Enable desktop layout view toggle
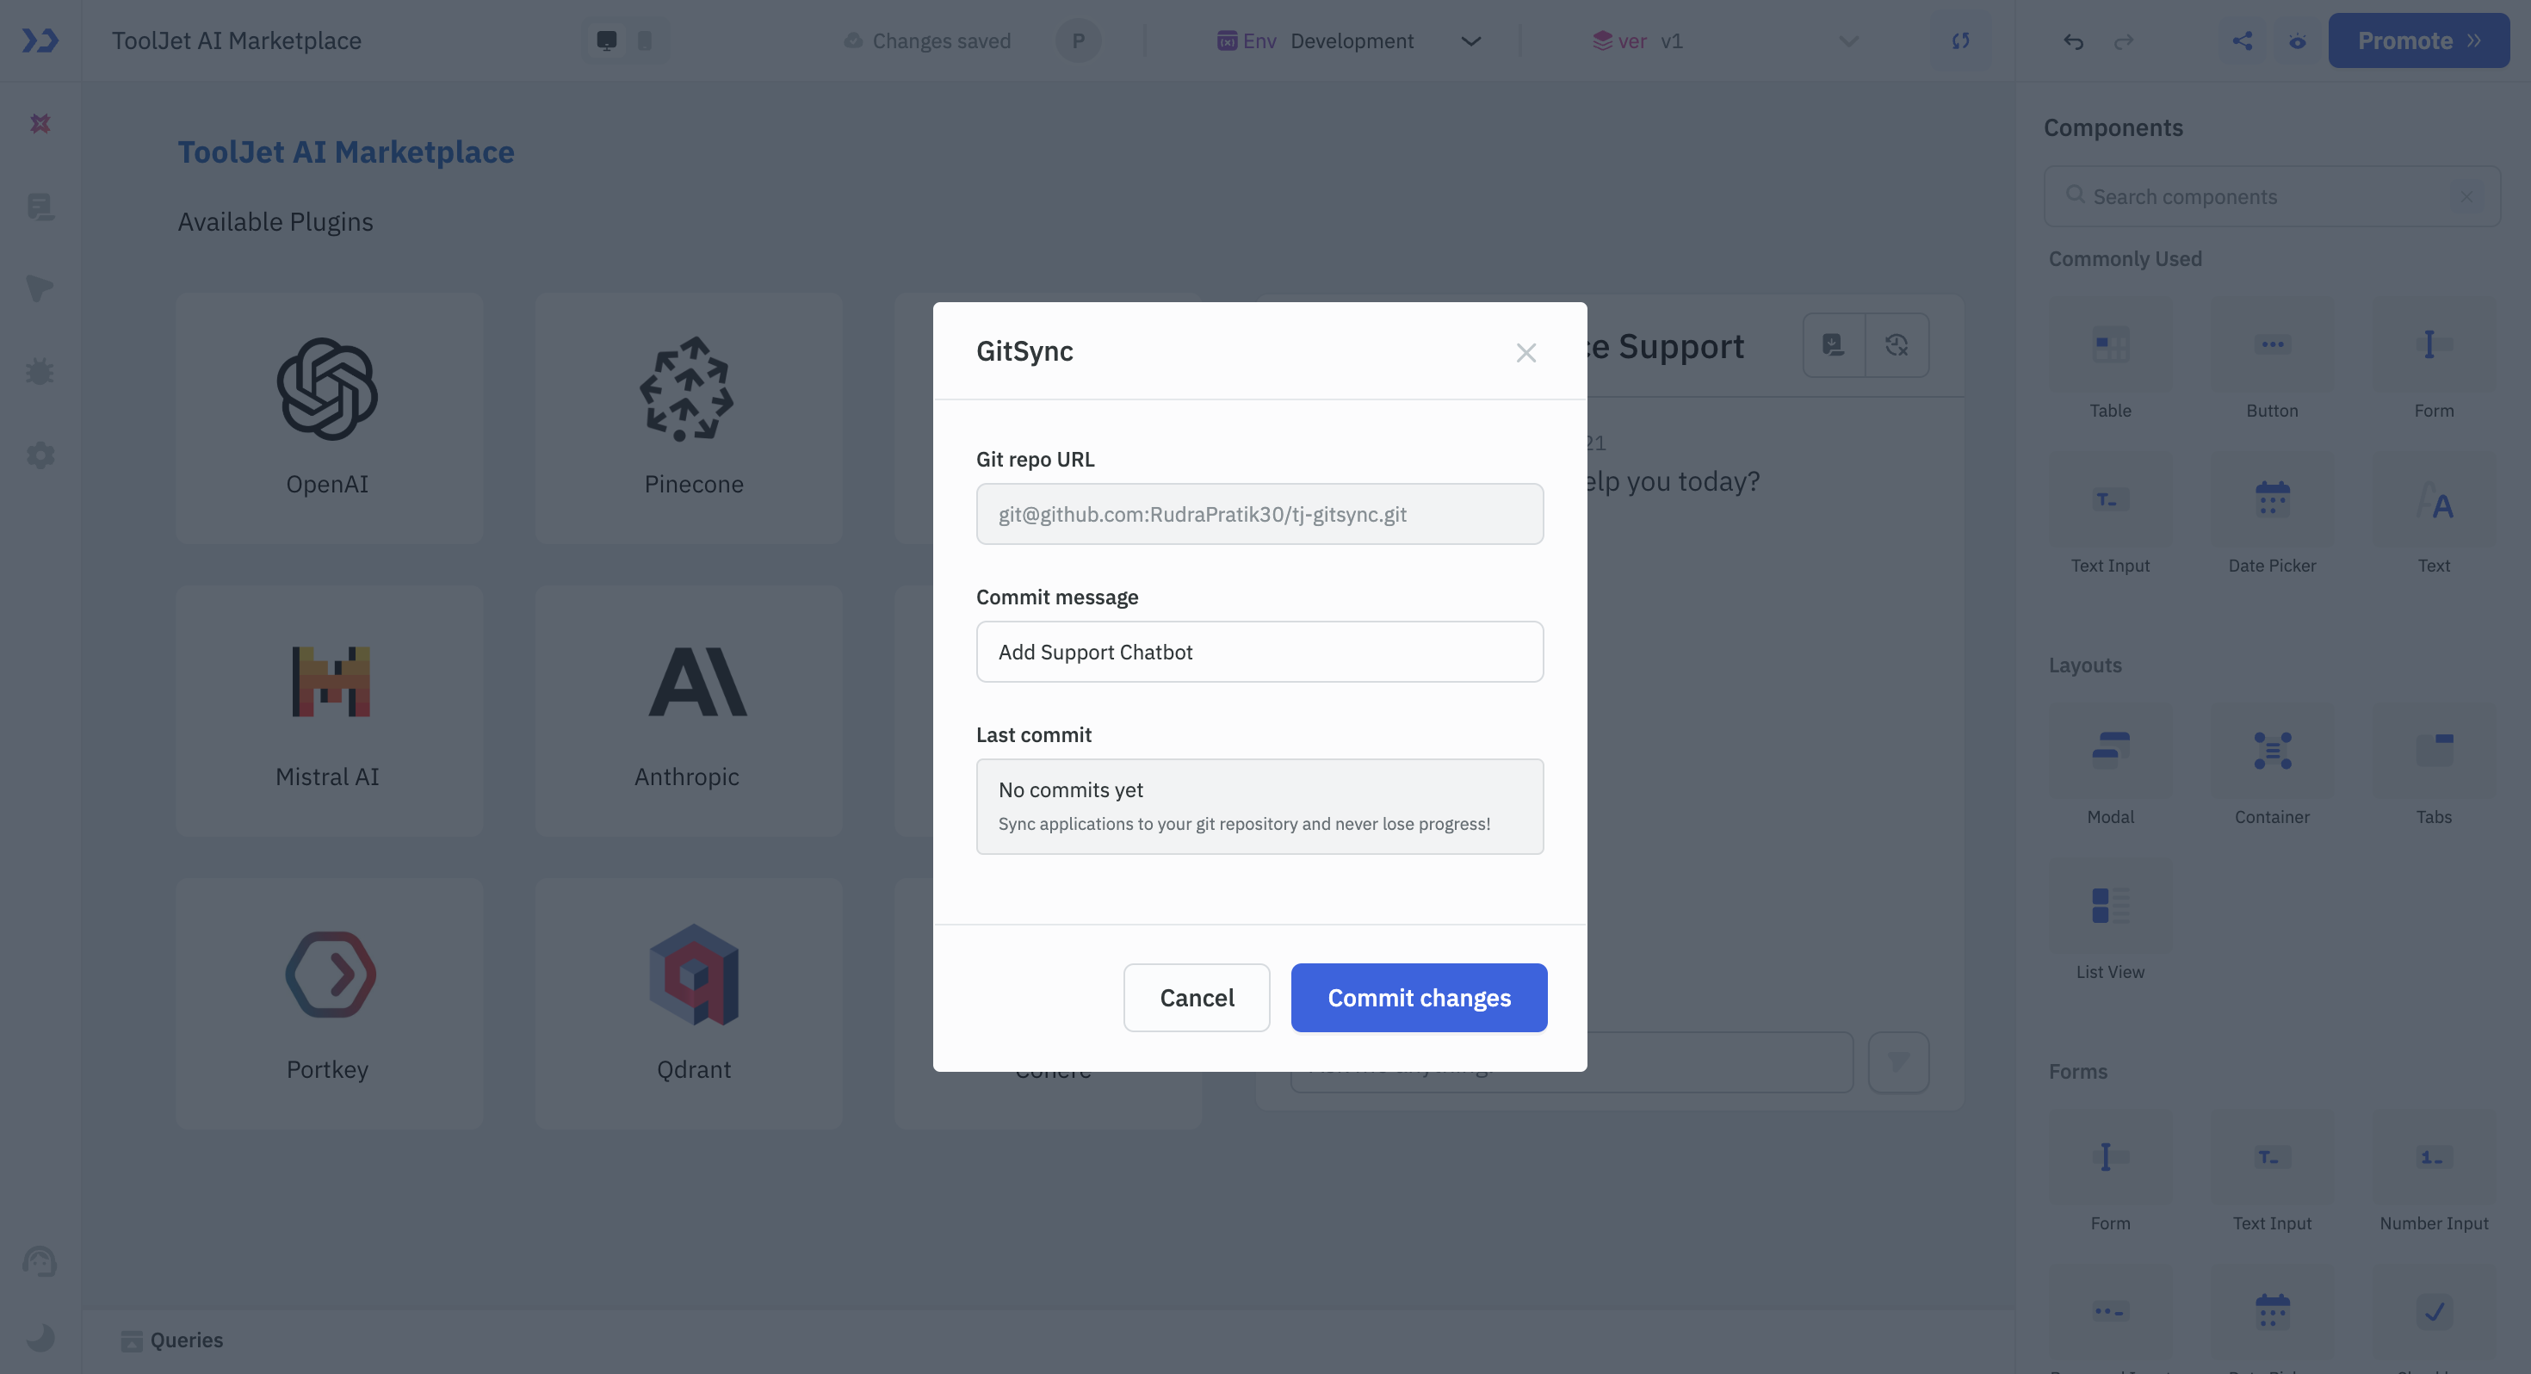 (606, 40)
